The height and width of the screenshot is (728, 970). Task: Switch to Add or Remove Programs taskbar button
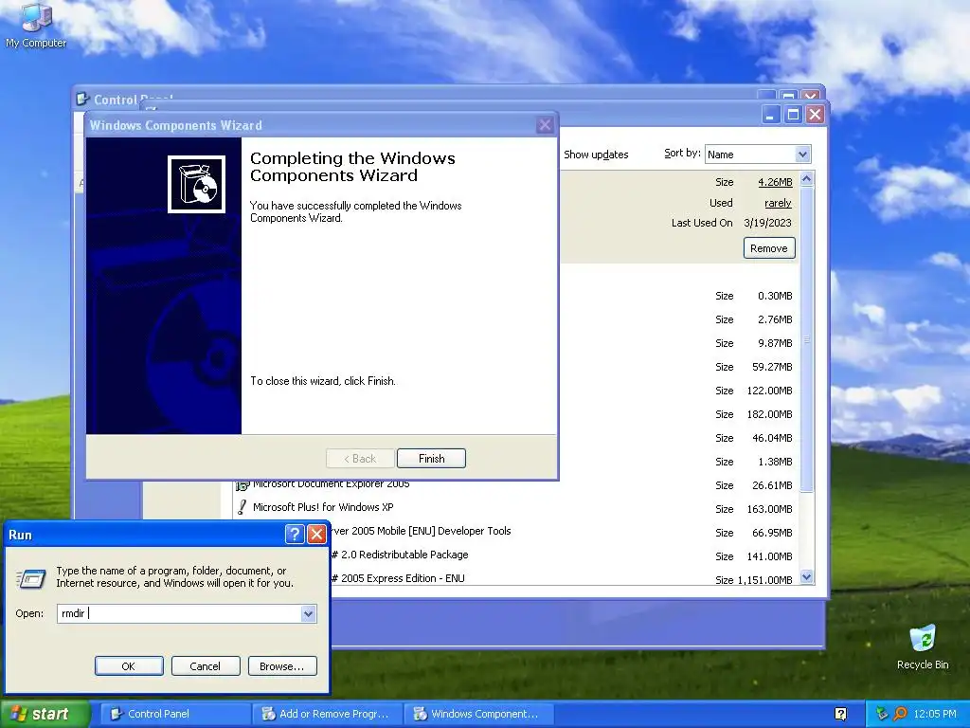[x=328, y=714]
